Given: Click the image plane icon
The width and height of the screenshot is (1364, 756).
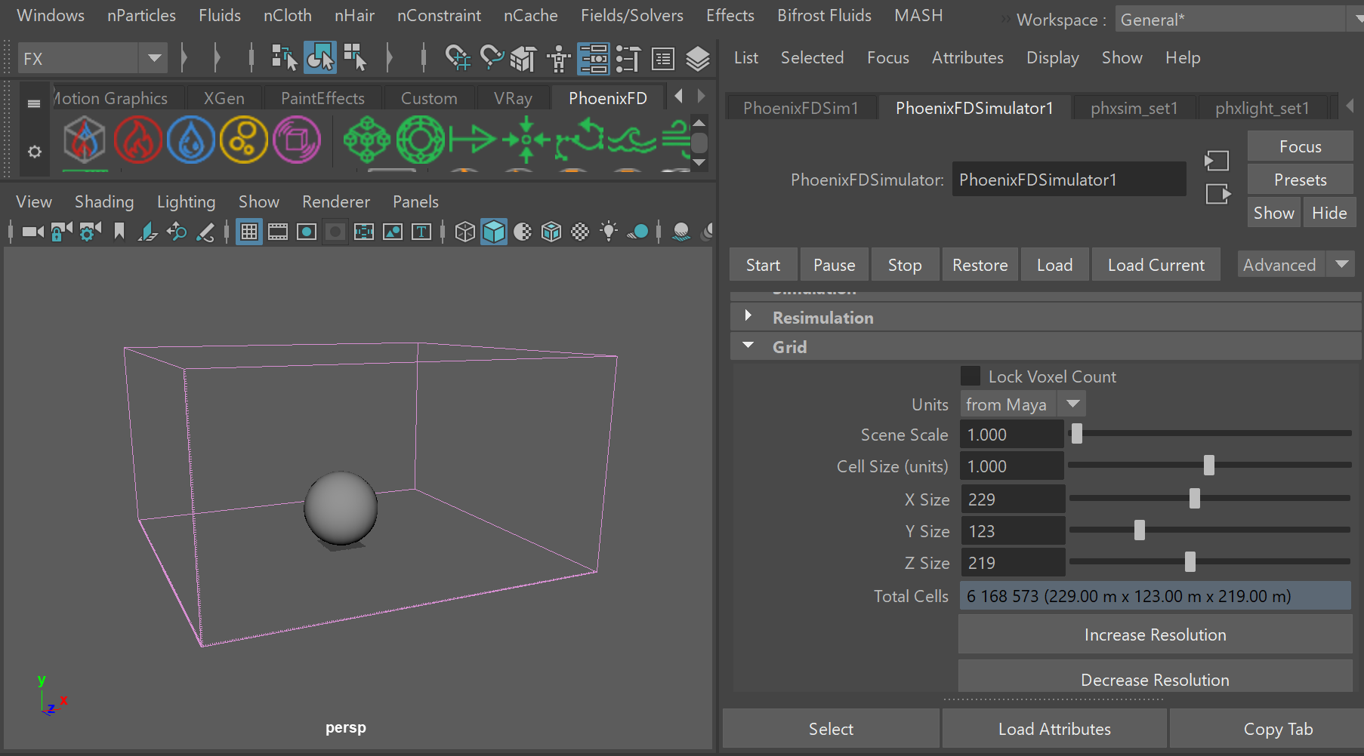Looking at the screenshot, I should point(147,232).
